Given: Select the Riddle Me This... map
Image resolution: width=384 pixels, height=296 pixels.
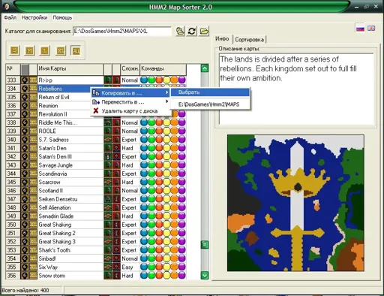Looking at the screenshot, I should point(96,122).
